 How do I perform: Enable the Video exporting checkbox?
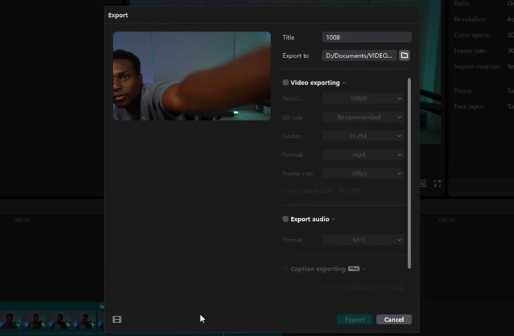point(285,82)
